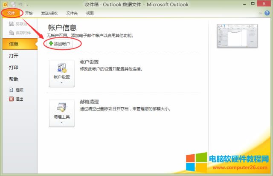Click the red X icon beside 退出
Screen dimensions: 273x176
tap(12, 99)
